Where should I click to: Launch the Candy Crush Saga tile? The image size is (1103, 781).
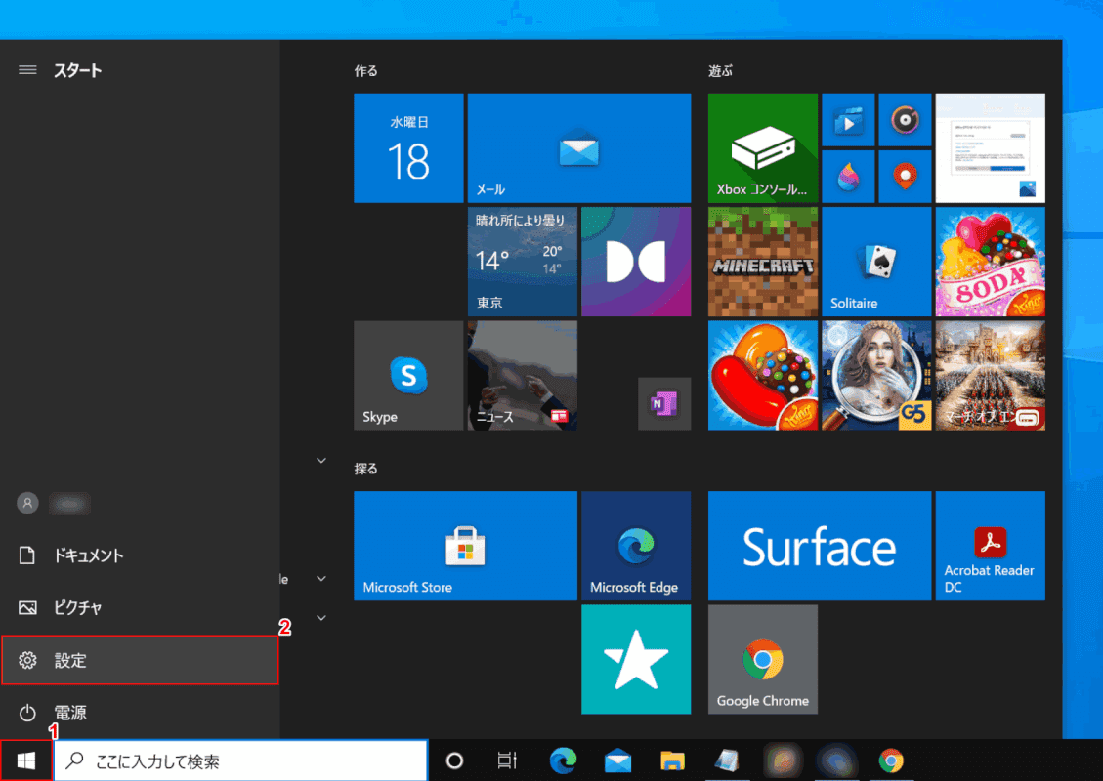[x=763, y=376]
